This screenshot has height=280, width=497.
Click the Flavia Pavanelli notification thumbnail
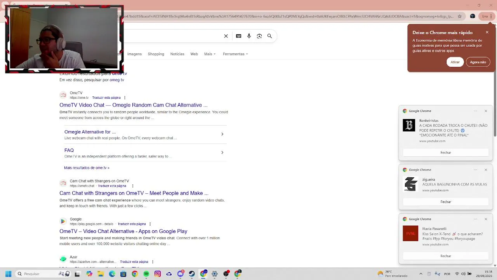(410, 233)
